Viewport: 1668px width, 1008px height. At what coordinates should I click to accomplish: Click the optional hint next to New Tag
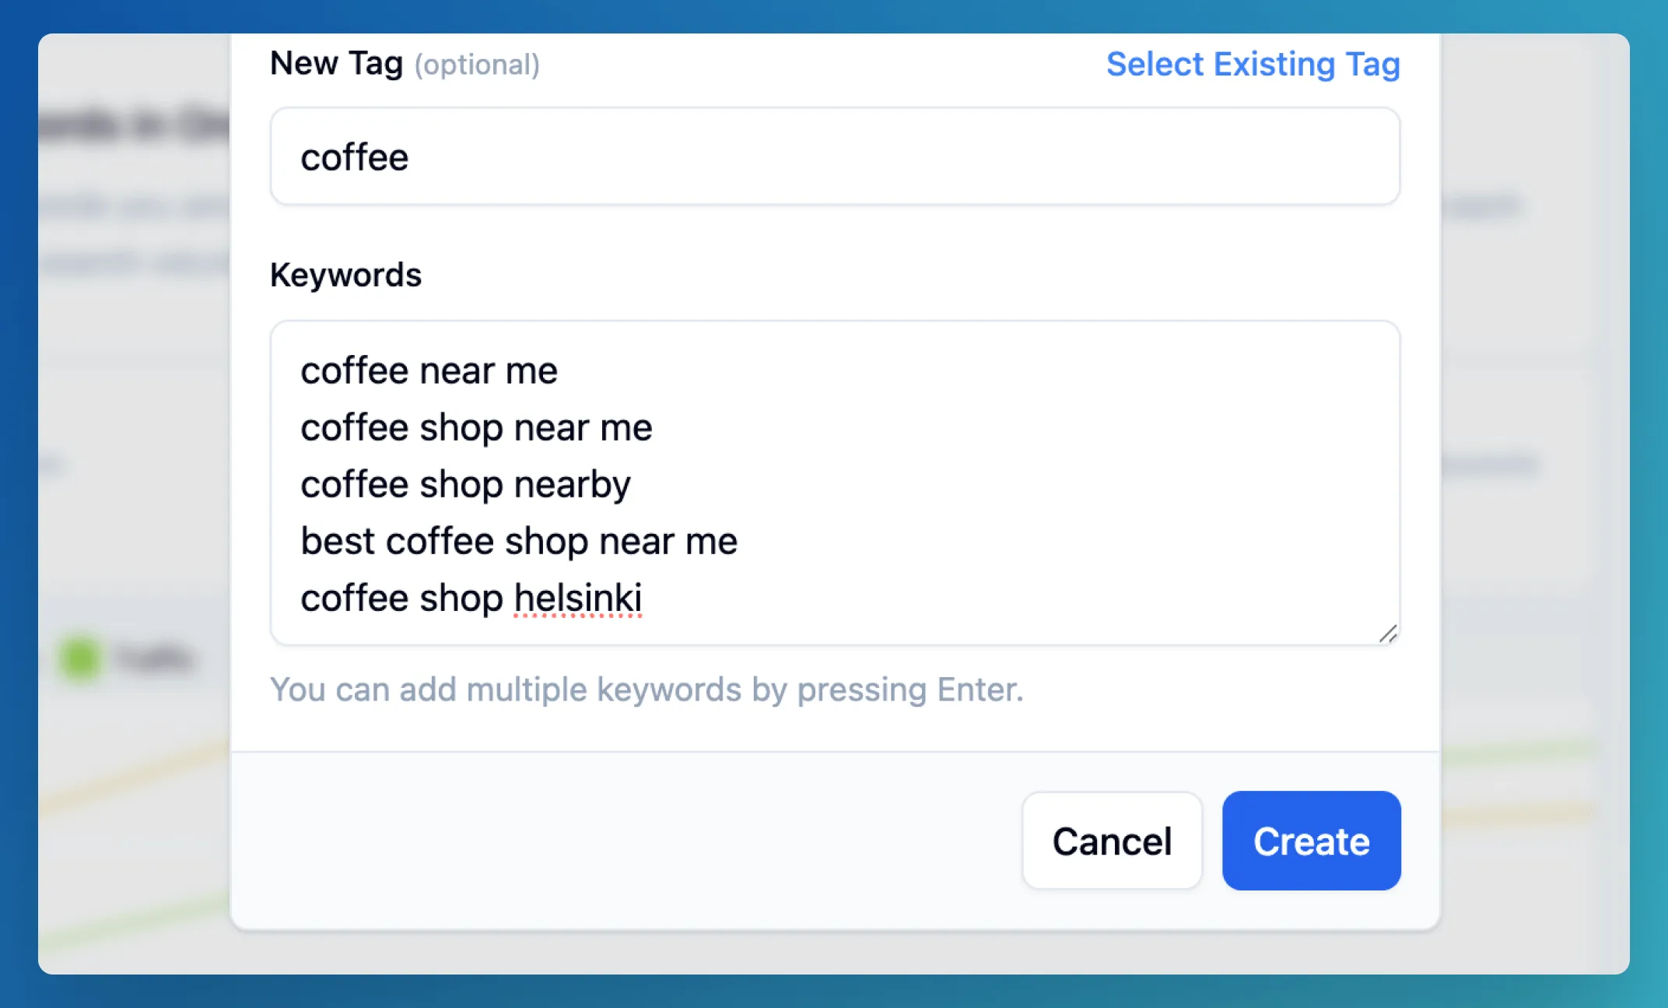tap(478, 65)
